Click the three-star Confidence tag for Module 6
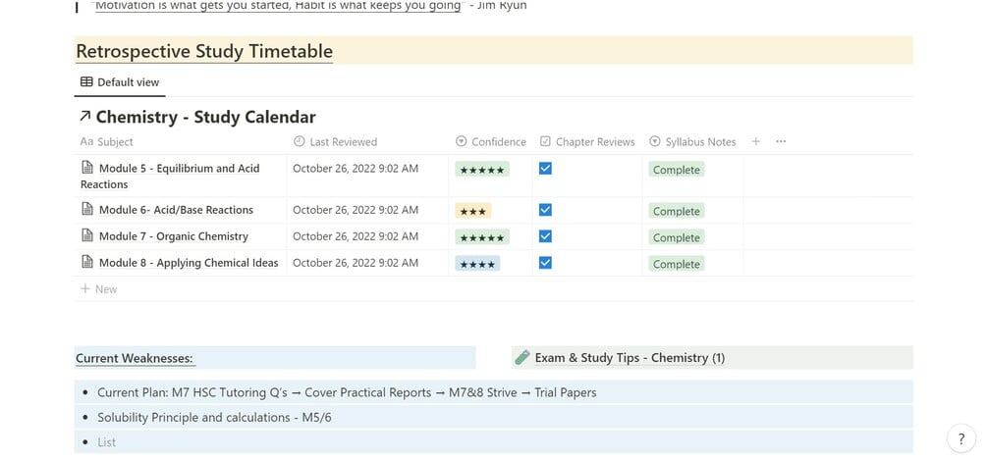 click(x=472, y=211)
